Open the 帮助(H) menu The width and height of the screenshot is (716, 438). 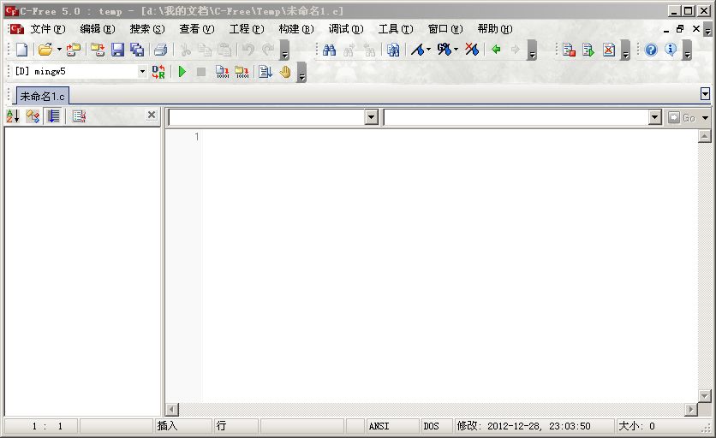495,29
